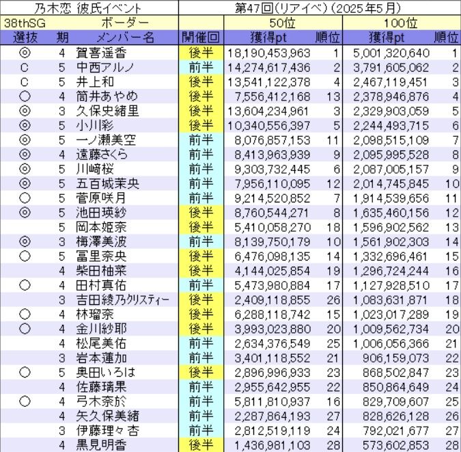461x452 pixels.
Task: Click the value 2,409,118,855
Action: tap(273, 300)
